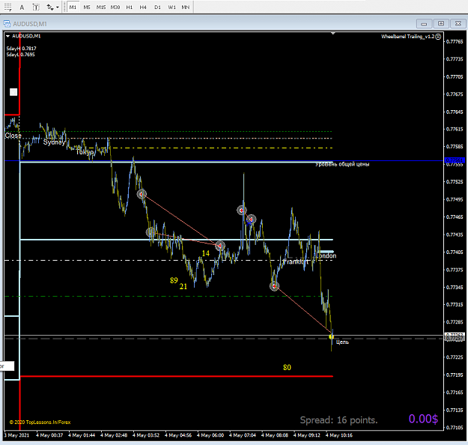Image resolution: width=468 pixels, height=445 pixels.
Task: Select the Tokyo session label
Action: [85, 152]
